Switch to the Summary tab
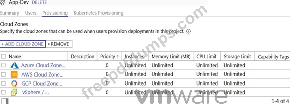Viewport: 290px width, 104px height. coord(9,13)
